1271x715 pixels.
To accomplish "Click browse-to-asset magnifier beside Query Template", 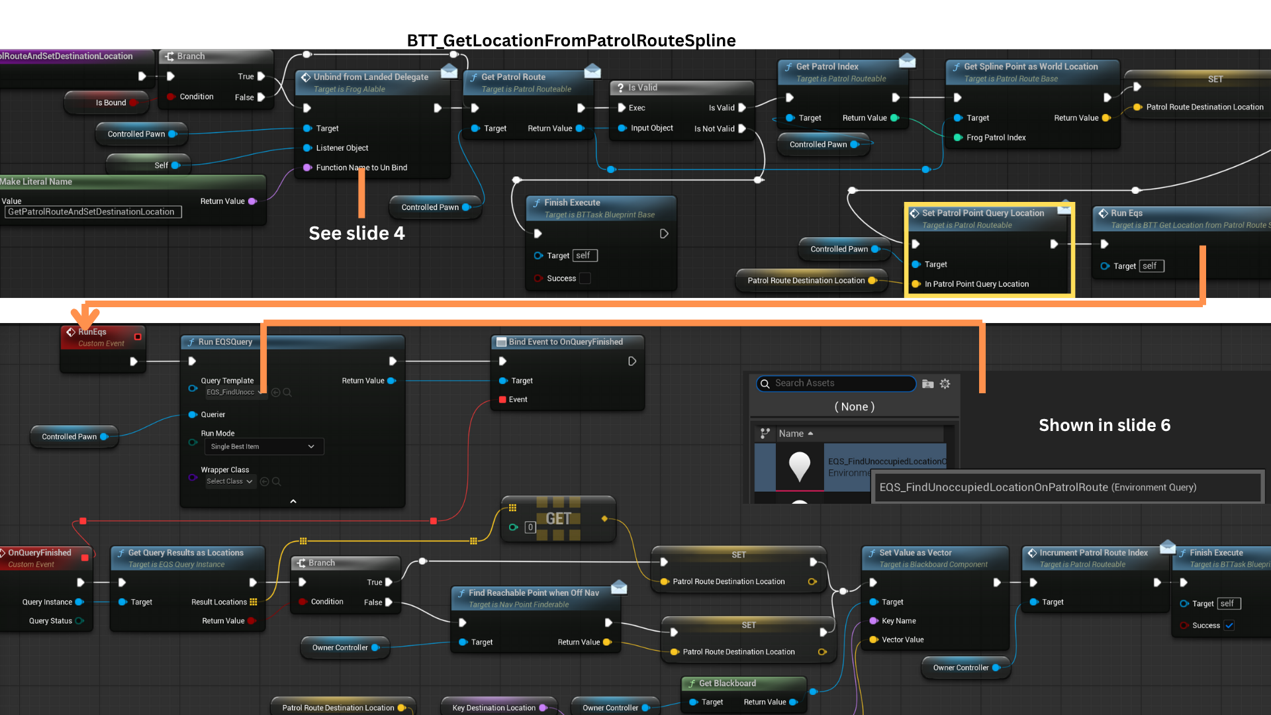I will (x=287, y=393).
